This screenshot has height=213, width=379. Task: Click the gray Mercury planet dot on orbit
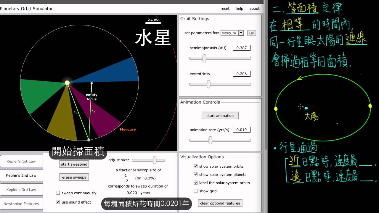(x=89, y=140)
